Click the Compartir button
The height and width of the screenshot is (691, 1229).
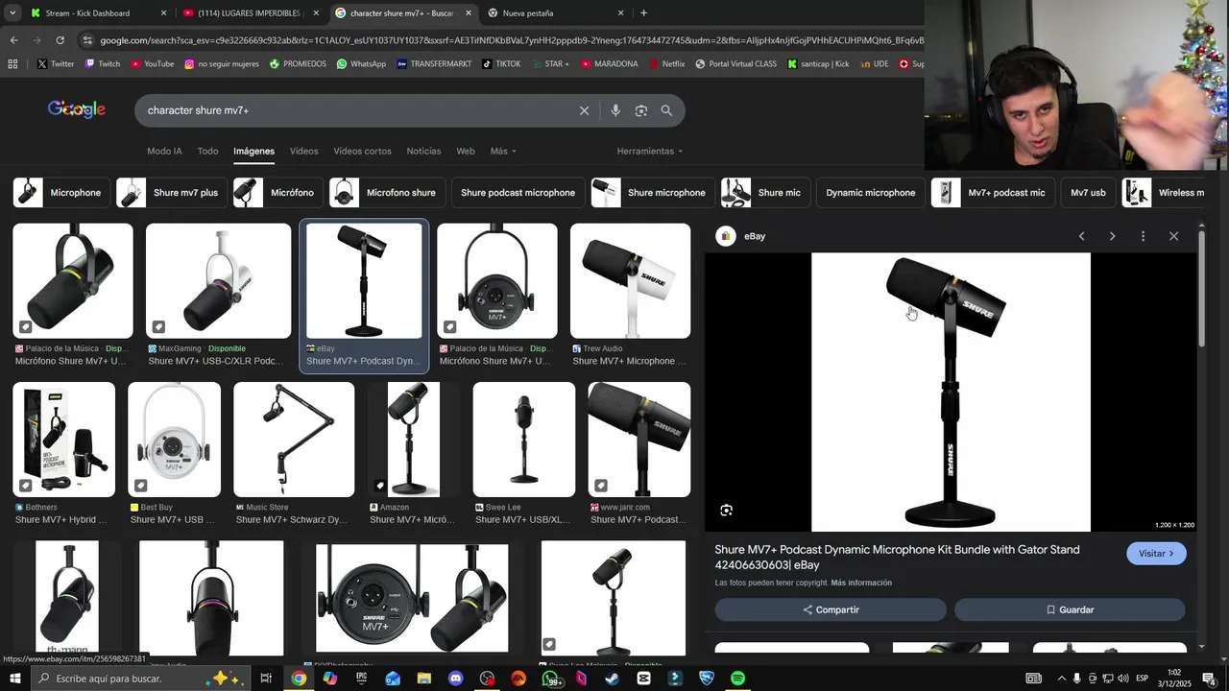[831, 609]
